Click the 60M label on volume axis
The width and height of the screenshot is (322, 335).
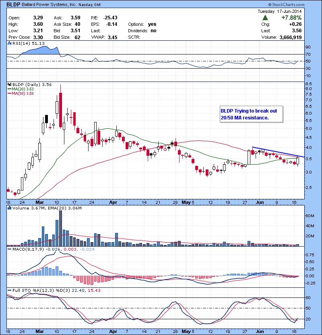click(x=310, y=216)
